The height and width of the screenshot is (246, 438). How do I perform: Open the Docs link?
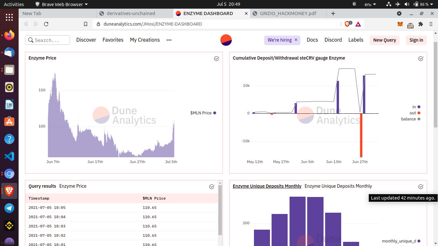[312, 40]
